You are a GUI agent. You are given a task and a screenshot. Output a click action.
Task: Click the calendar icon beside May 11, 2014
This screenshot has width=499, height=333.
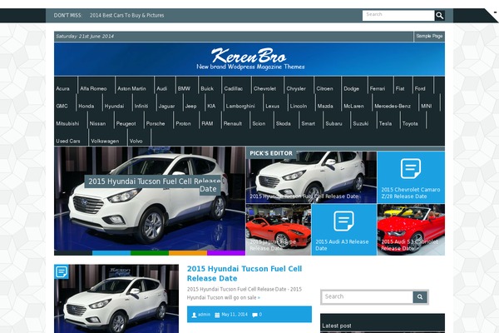(x=217, y=315)
